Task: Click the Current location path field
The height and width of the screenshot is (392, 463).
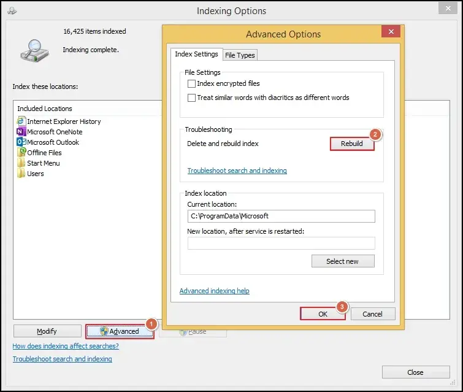Action: coord(281,216)
